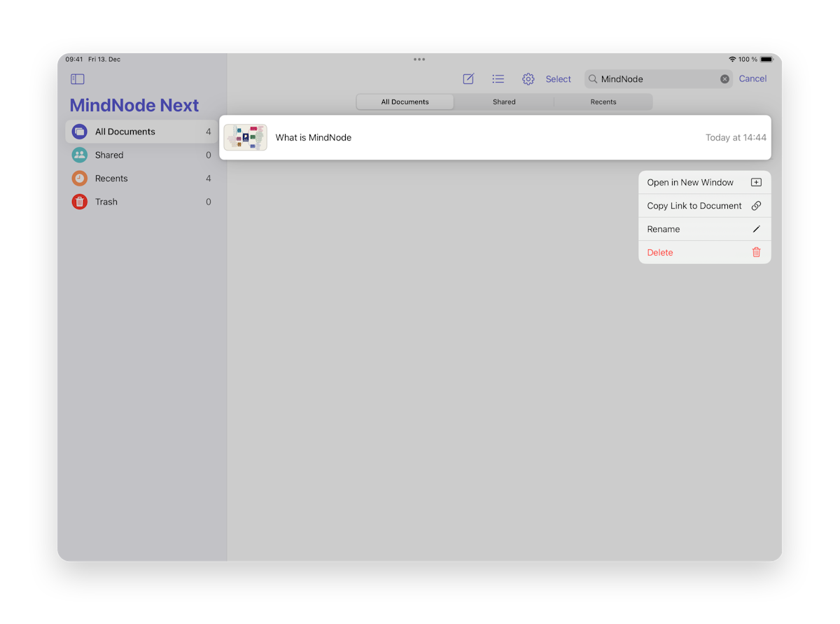Viewport: 840px width, 624px height.
Task: Switch to the Shared segment tab
Action: click(x=504, y=102)
